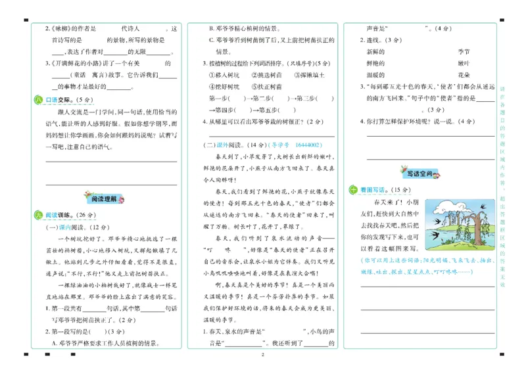Click the heading 口语交际。(5分)
The width and height of the screenshot is (526, 374).
pyautogui.click(x=70, y=100)
